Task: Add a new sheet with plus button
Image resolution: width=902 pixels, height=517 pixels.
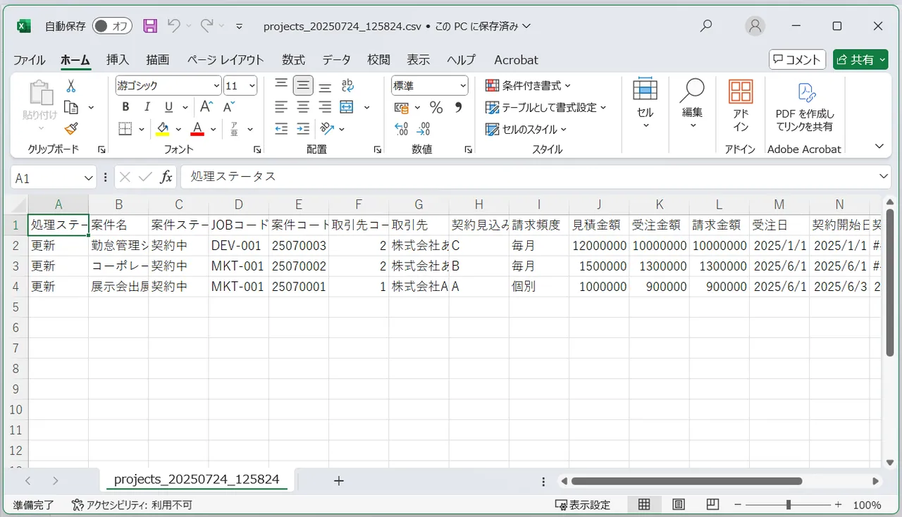Action: point(339,480)
